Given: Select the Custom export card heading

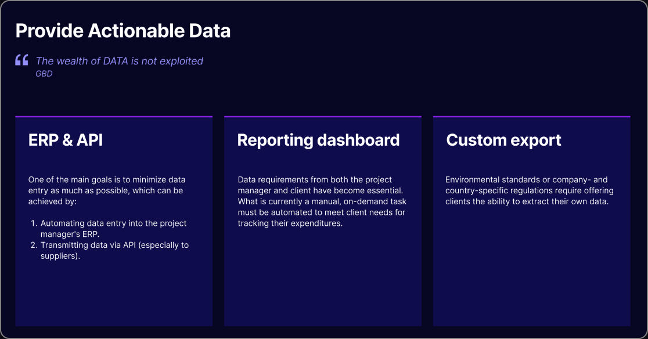Looking at the screenshot, I should [x=503, y=140].
